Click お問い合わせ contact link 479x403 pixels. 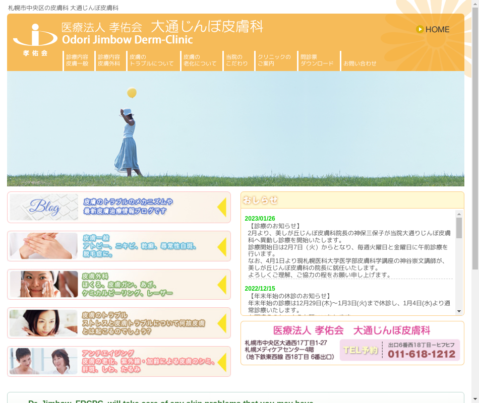360,63
